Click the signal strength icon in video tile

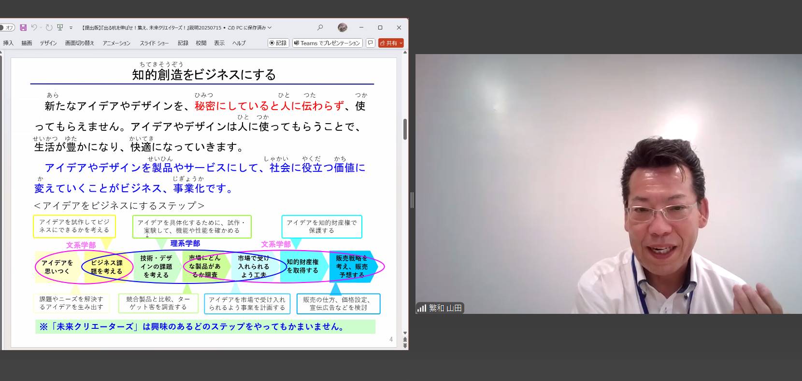[422, 308]
